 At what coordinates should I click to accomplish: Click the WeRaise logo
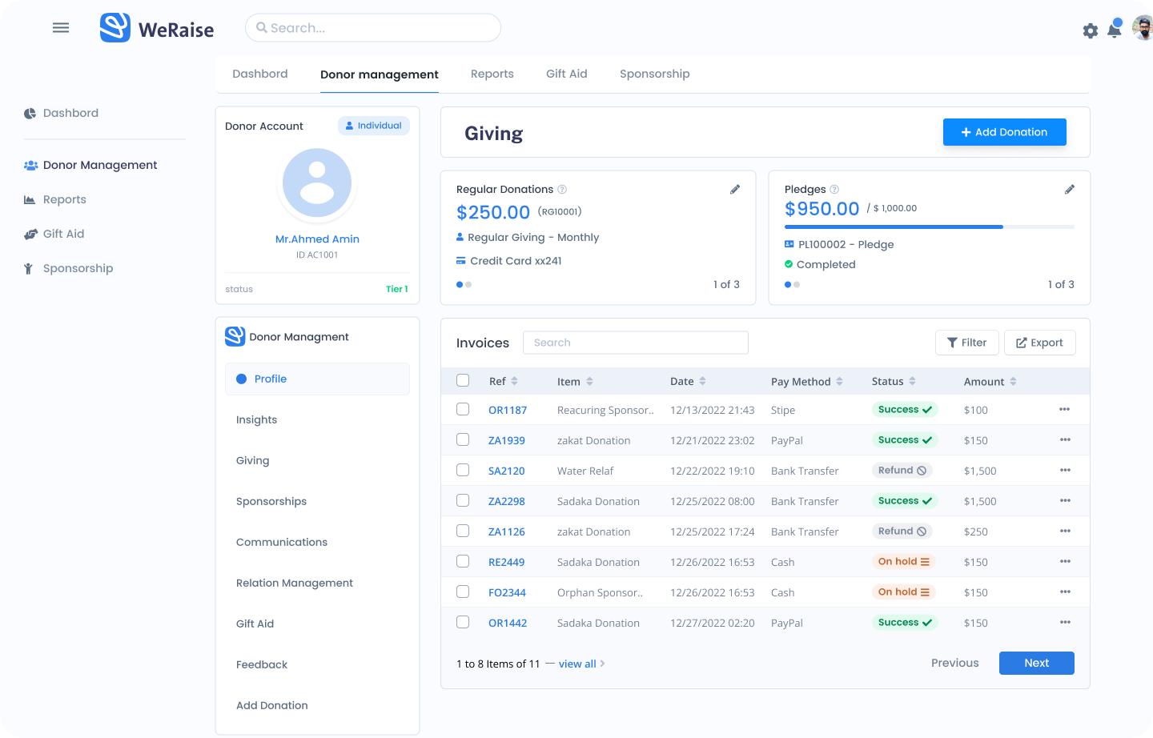(157, 28)
